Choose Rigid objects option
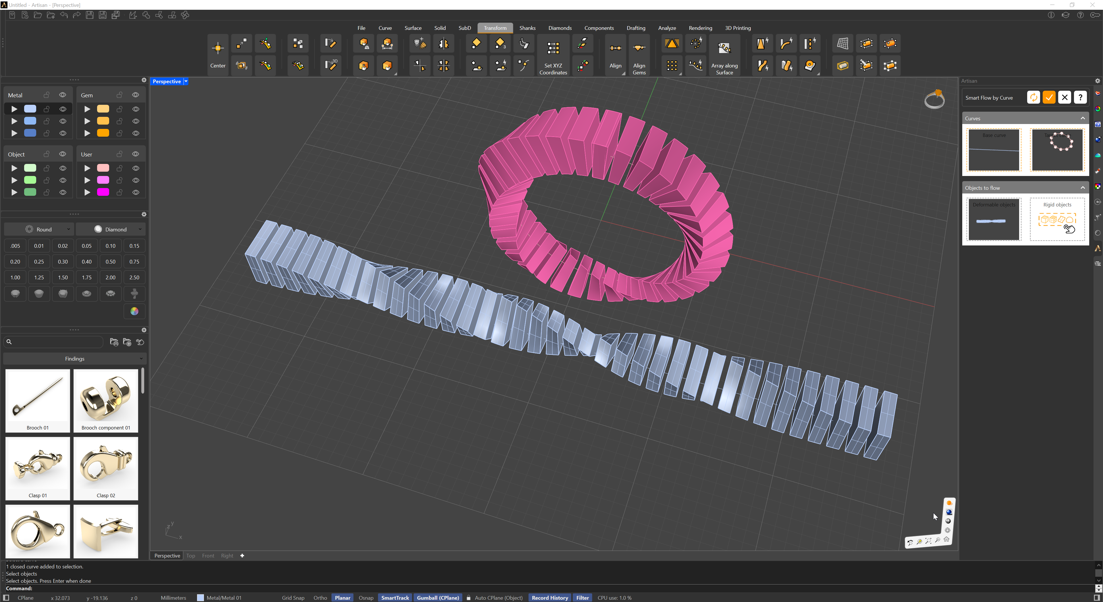The width and height of the screenshot is (1103, 602). [x=1057, y=219]
